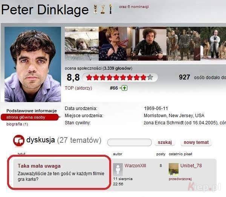Open Unibet_78's avatar picture
The height and width of the screenshot is (197, 226).
(x=174, y=170)
